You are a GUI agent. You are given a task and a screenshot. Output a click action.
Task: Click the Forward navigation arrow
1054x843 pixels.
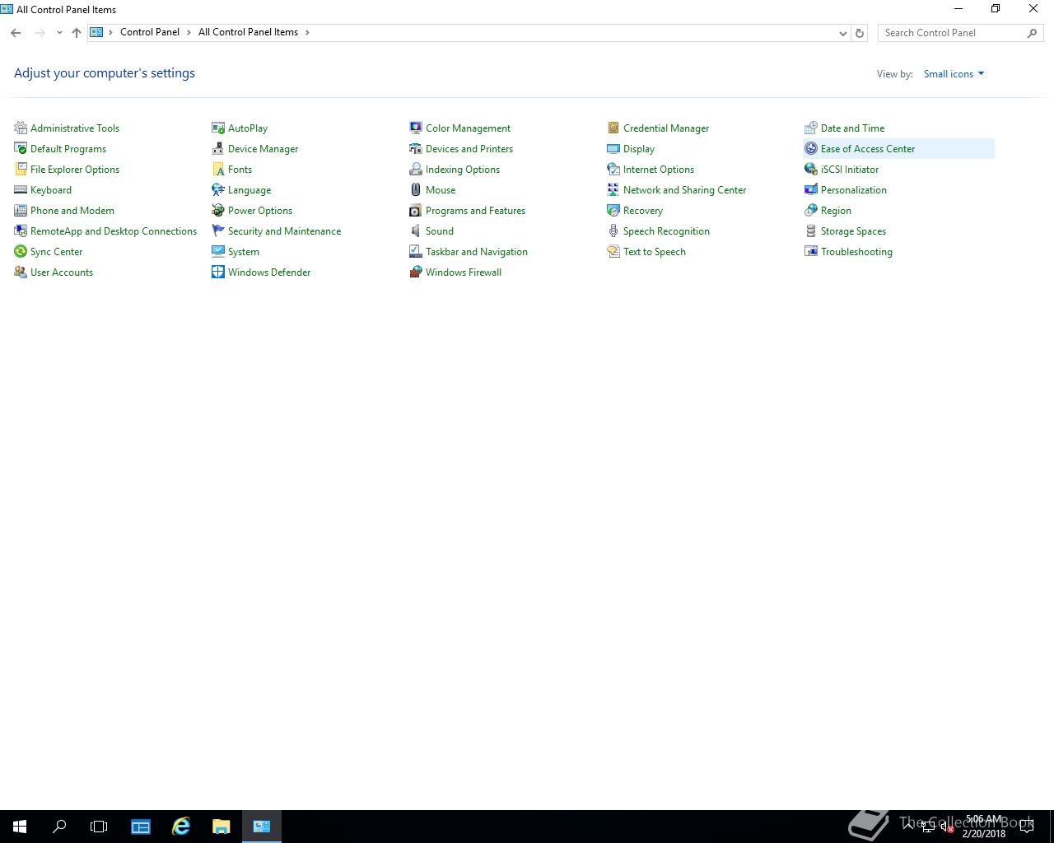[40, 33]
